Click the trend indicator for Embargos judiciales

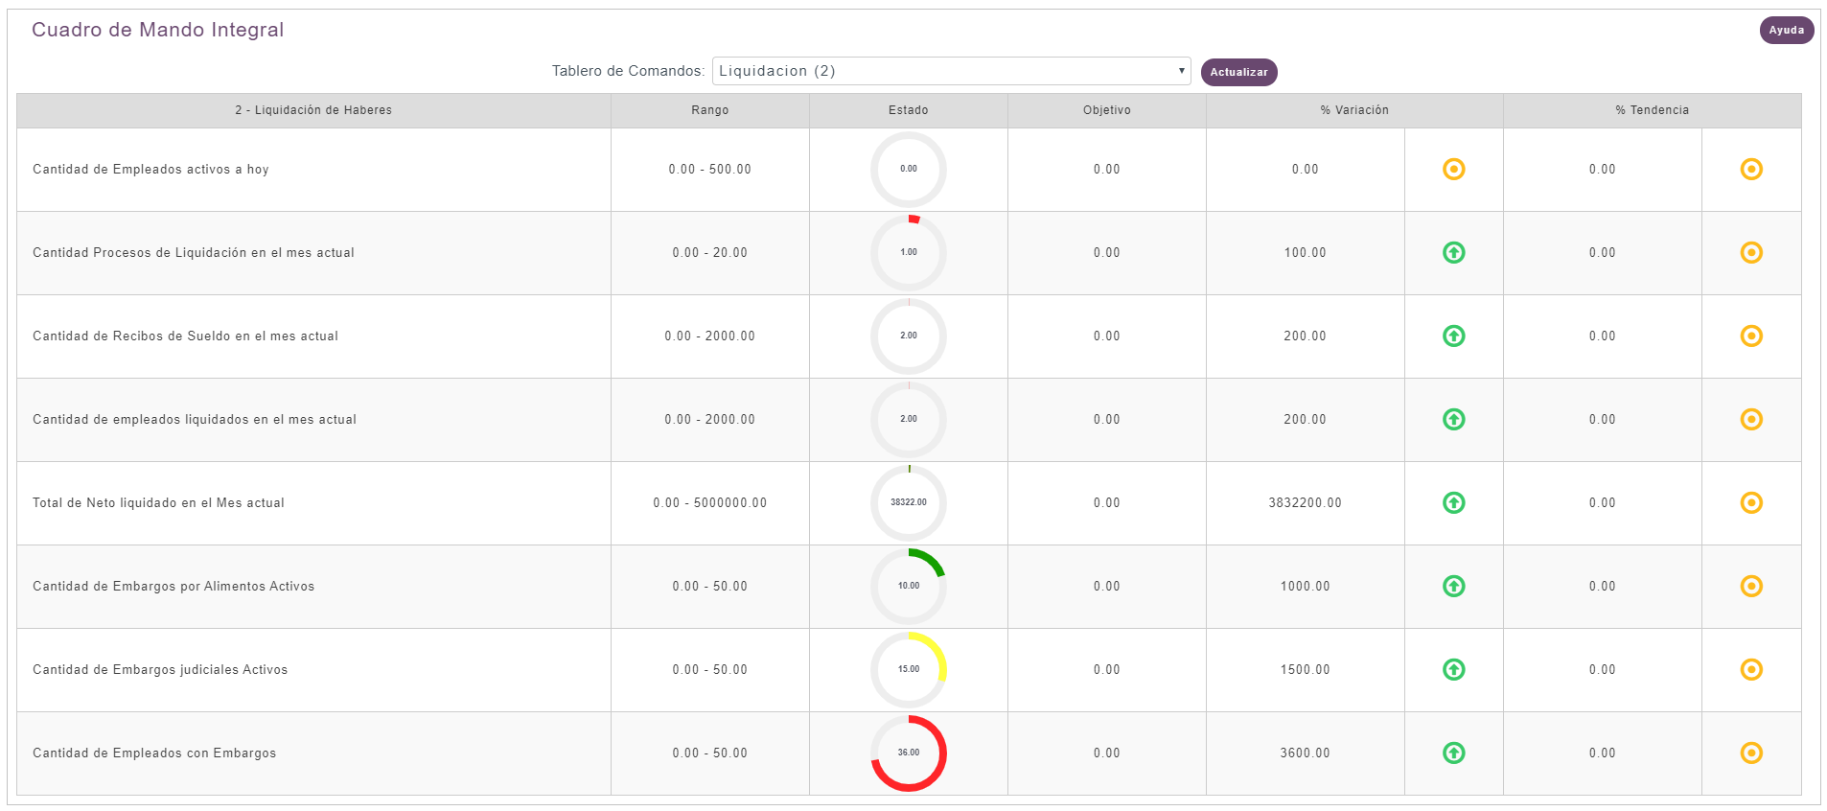point(1751,670)
